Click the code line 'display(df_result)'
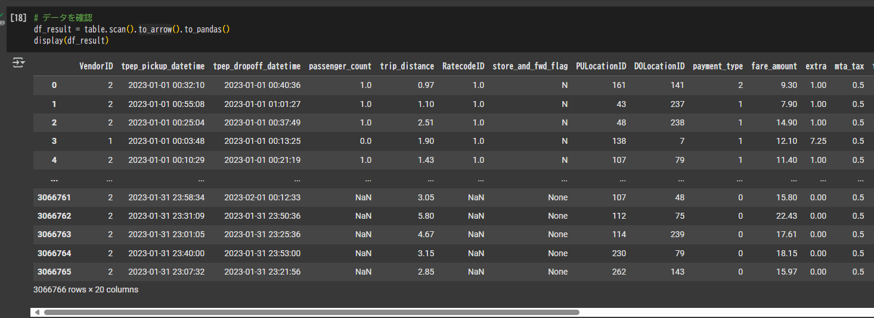This screenshot has width=874, height=318. pos(72,40)
